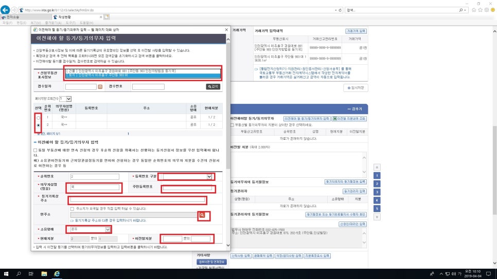Click the 주민등록번호 input field
497x279 pixels.
point(187,188)
